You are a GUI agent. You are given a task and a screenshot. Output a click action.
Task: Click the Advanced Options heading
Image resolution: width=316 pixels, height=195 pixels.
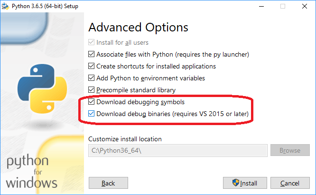pos(138,27)
